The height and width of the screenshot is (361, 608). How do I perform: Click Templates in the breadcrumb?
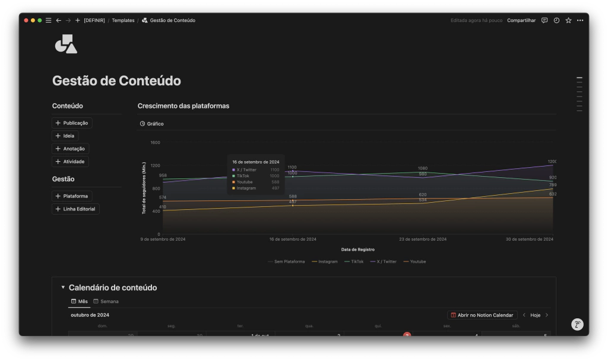pyautogui.click(x=123, y=20)
